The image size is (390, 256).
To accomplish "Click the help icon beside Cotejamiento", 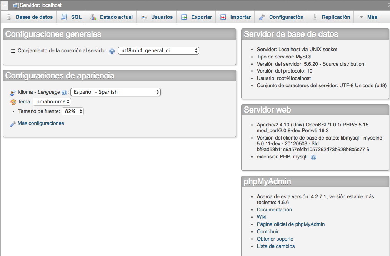I will click(112, 51).
